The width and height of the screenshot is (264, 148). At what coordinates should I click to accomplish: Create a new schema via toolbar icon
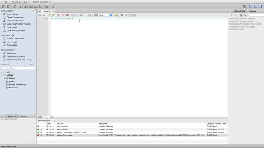click(x=21, y=7)
